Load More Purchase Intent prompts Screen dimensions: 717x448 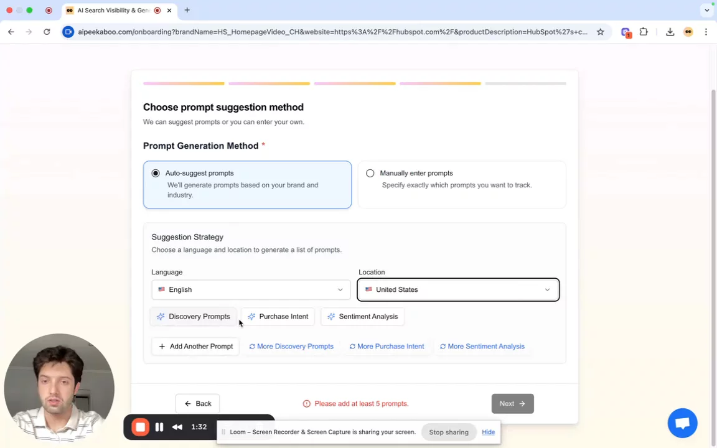[387, 347]
